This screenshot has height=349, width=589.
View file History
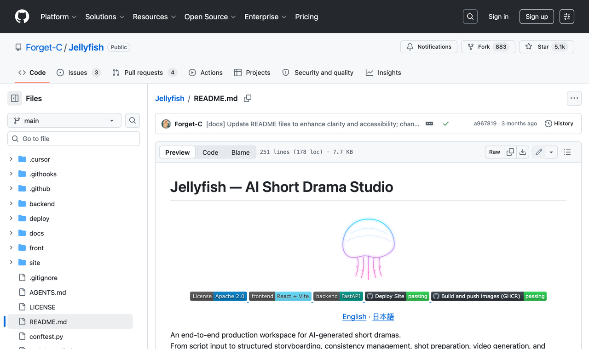[x=559, y=124]
